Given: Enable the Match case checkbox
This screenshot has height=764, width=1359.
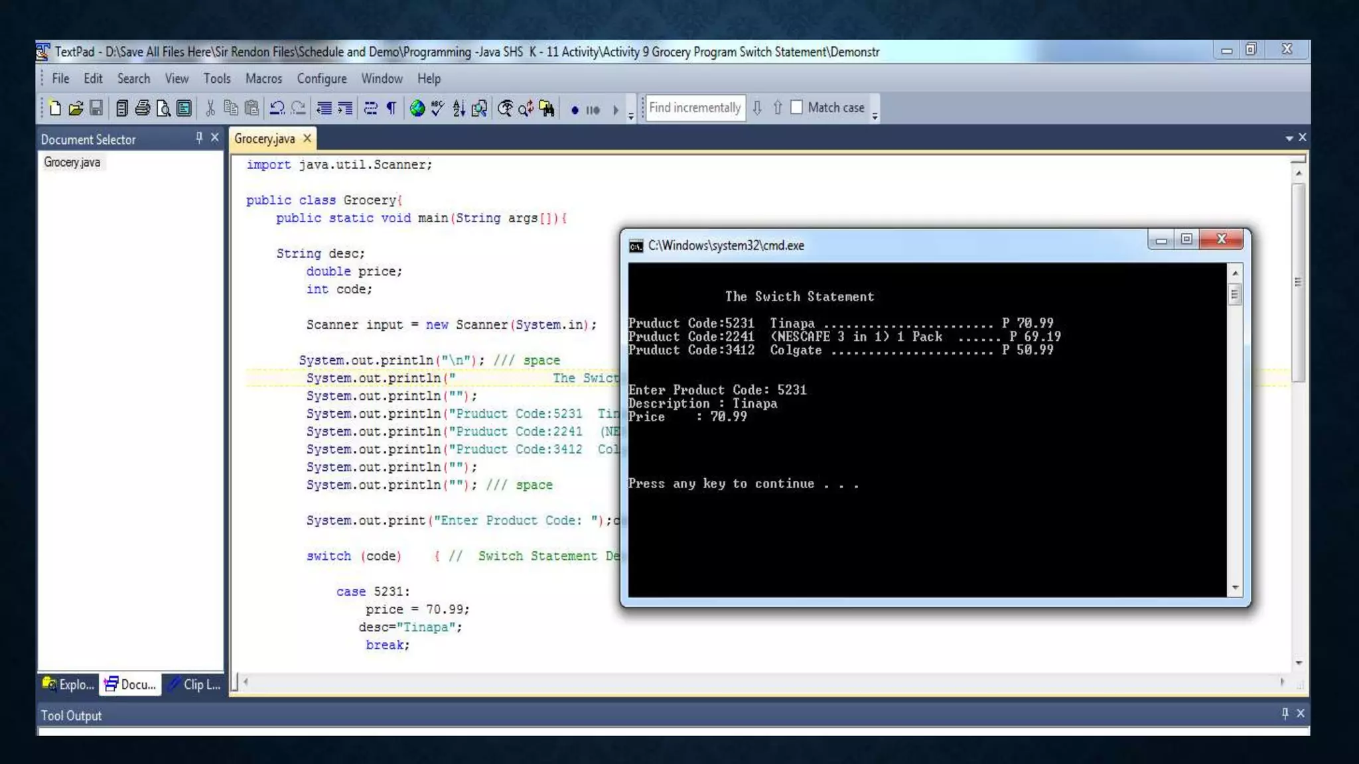Looking at the screenshot, I should pyautogui.click(x=797, y=107).
